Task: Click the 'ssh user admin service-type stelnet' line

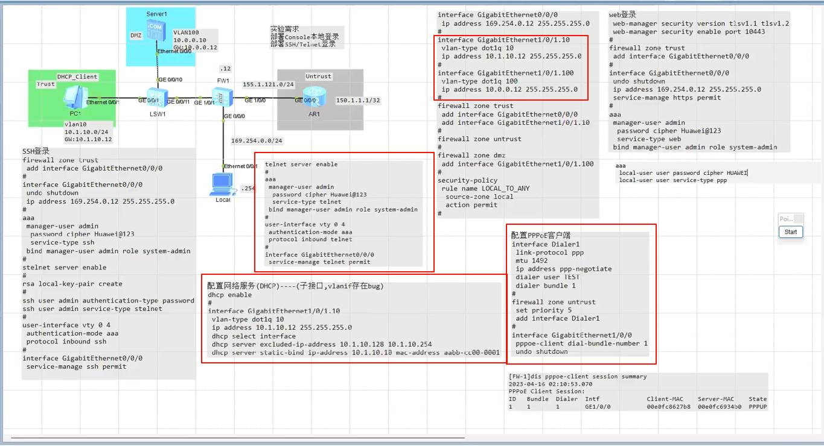Action: pyautogui.click(x=92, y=309)
